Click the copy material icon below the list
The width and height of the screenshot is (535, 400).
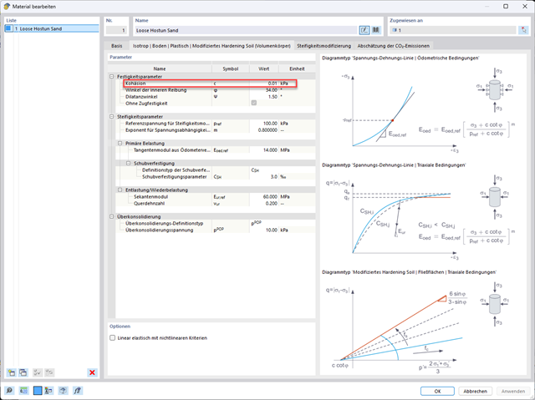23,372
